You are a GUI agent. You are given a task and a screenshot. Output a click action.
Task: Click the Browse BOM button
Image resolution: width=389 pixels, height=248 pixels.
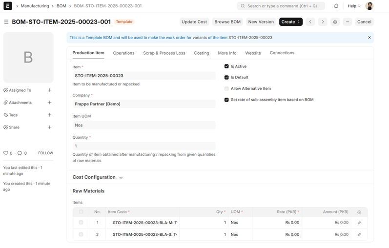tap(227, 22)
